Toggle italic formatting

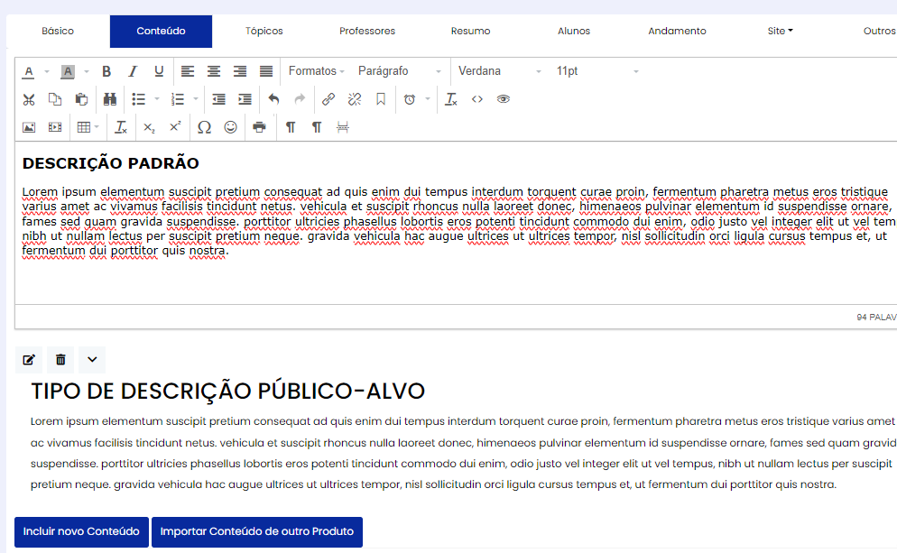point(133,71)
